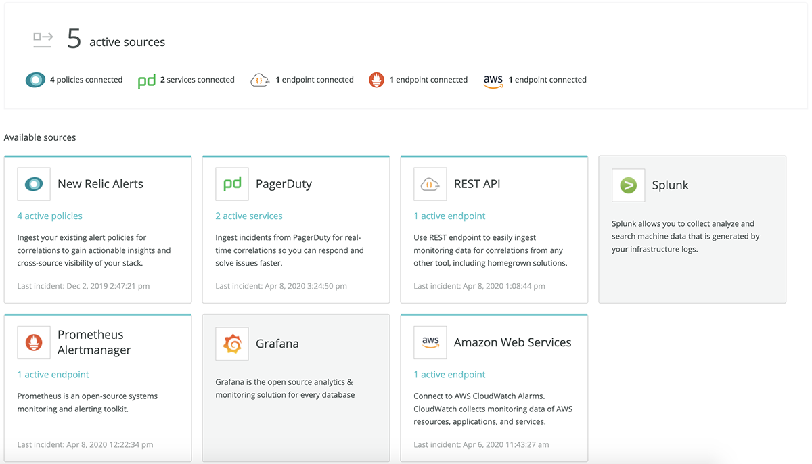The height and width of the screenshot is (464, 812).
Task: Click the Prometheus Alertmanager card flame icon
Action: tap(34, 342)
